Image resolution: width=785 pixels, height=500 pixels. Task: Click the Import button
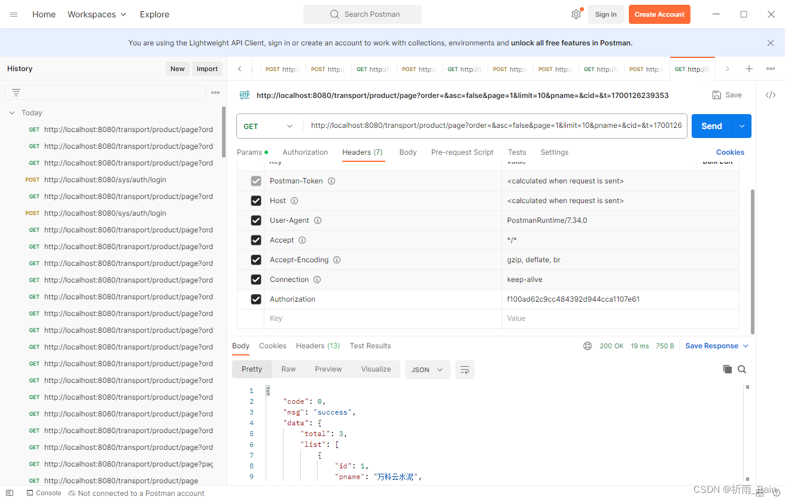[x=207, y=69]
